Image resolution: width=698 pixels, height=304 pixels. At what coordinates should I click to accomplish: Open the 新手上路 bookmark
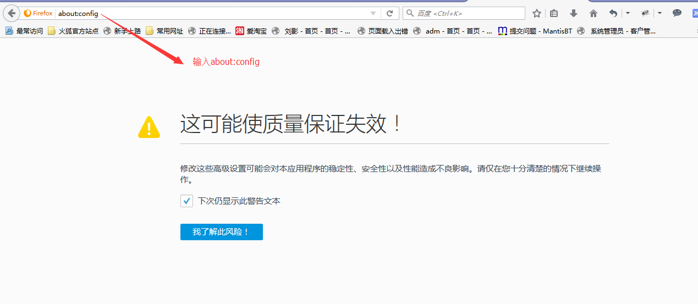tap(122, 31)
